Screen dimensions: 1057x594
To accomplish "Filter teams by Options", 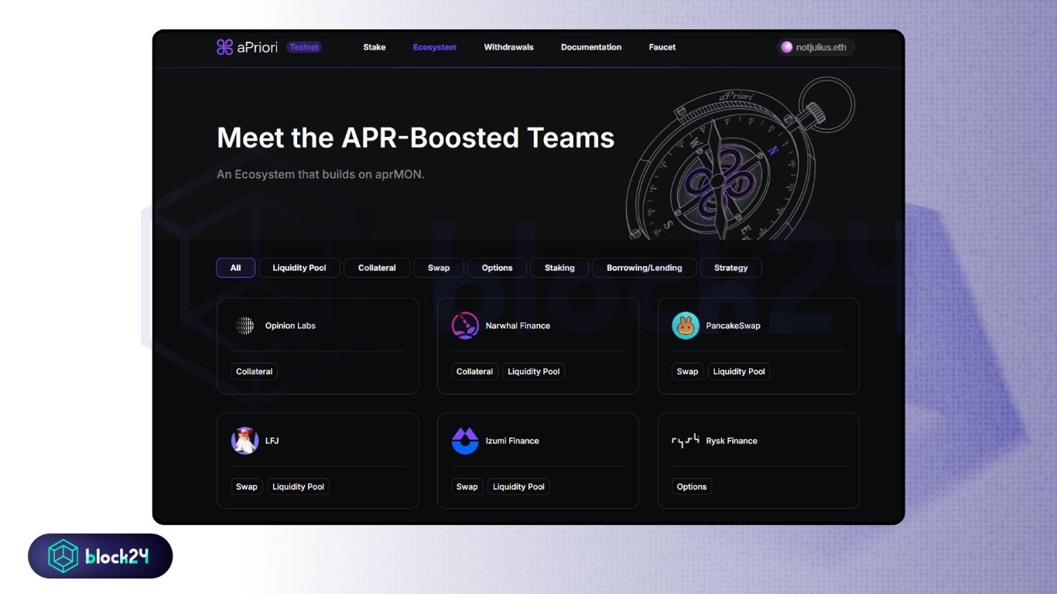I will pos(497,268).
